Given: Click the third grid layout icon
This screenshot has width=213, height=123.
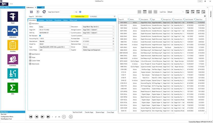Looking at the screenshot, I should pos(150,12).
